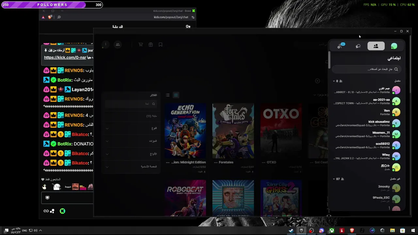Click the library filter search field
The width and height of the screenshot is (418, 235).
click(x=131, y=104)
